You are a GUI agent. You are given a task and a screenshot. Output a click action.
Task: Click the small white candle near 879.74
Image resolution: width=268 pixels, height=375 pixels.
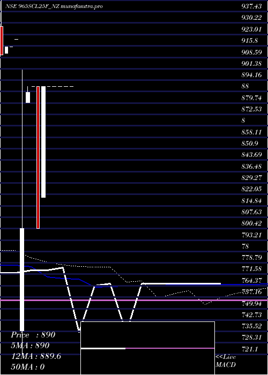click(x=28, y=97)
